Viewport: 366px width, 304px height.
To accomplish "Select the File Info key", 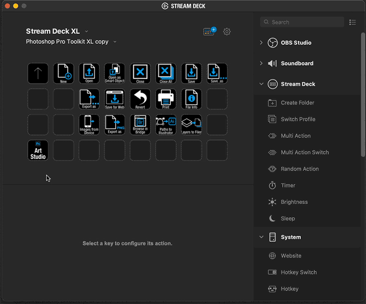I will tap(191, 99).
